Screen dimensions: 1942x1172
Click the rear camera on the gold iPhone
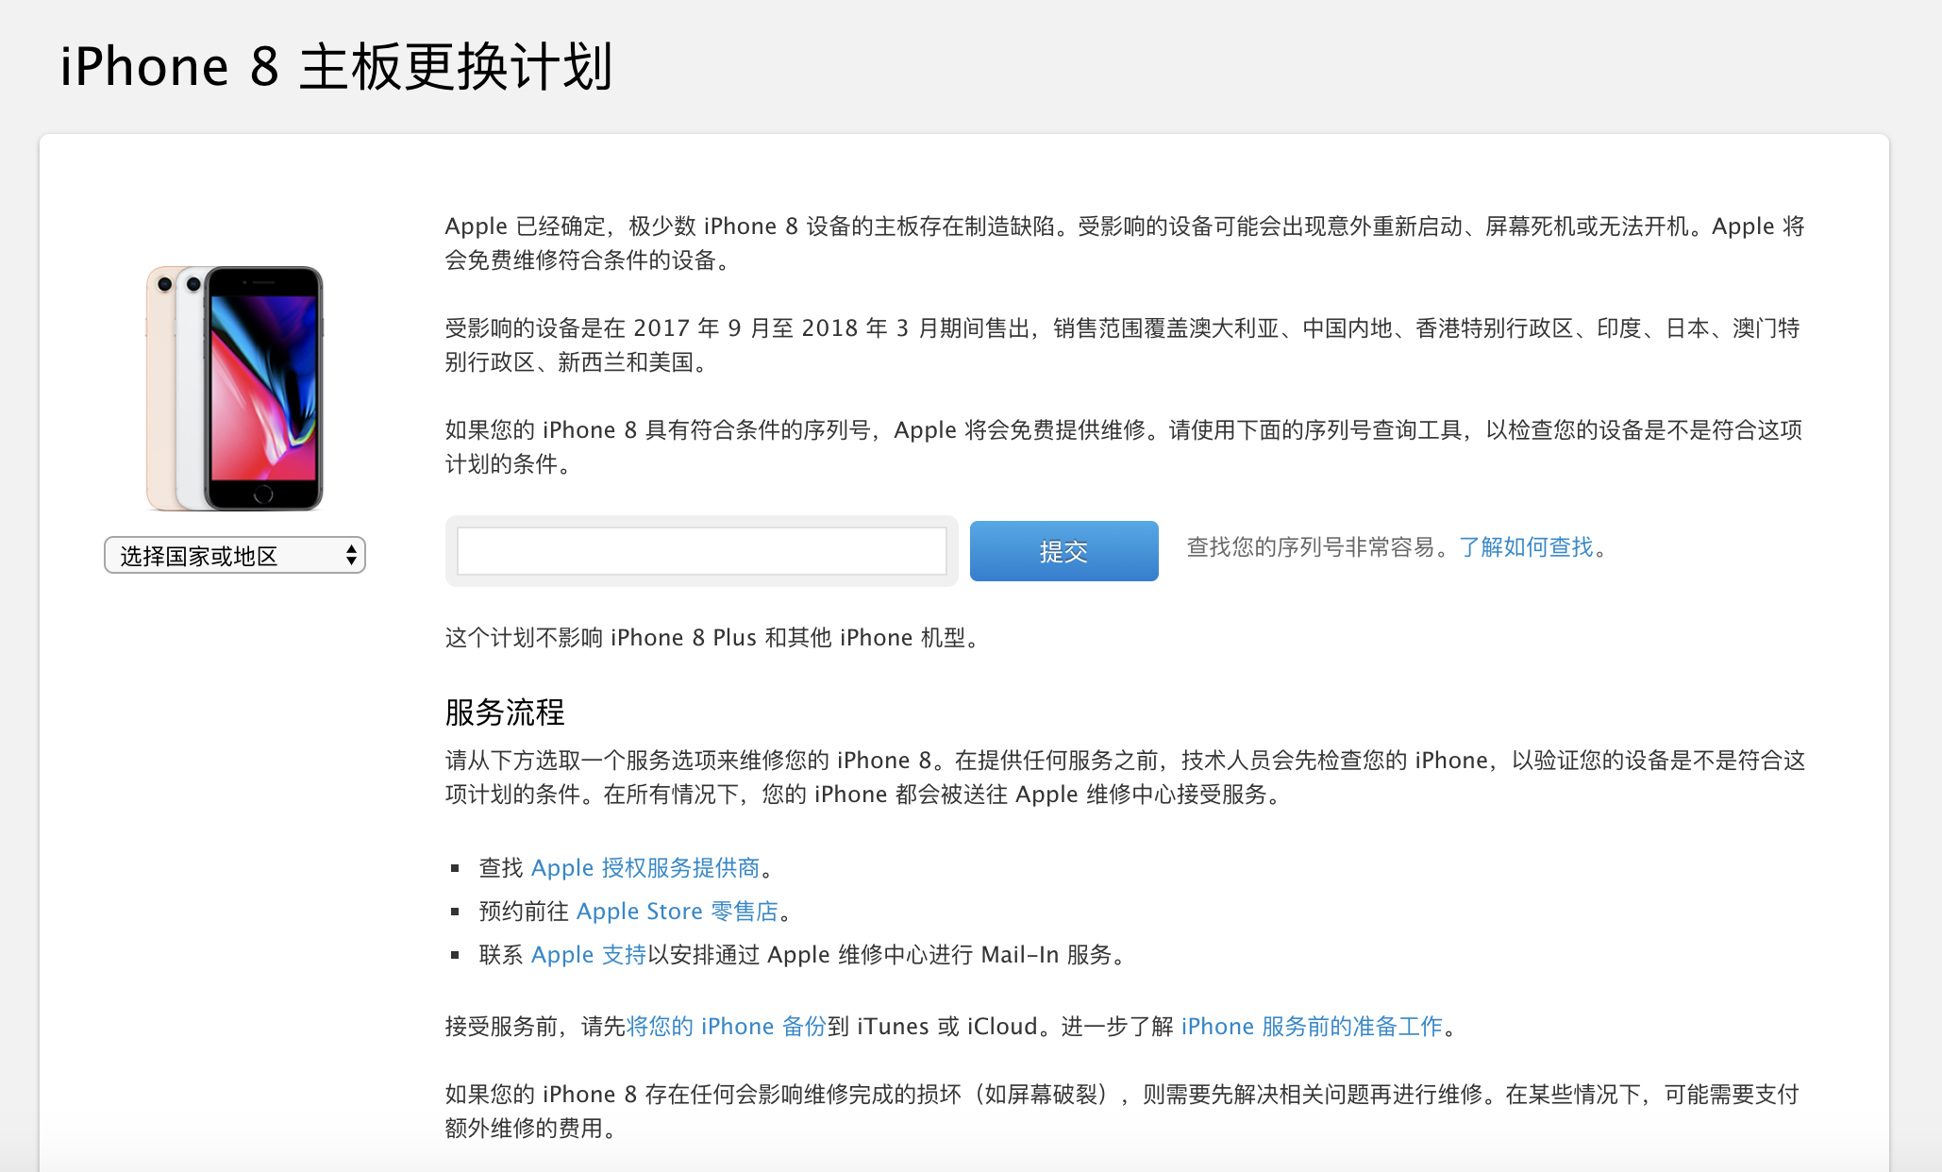point(164,284)
